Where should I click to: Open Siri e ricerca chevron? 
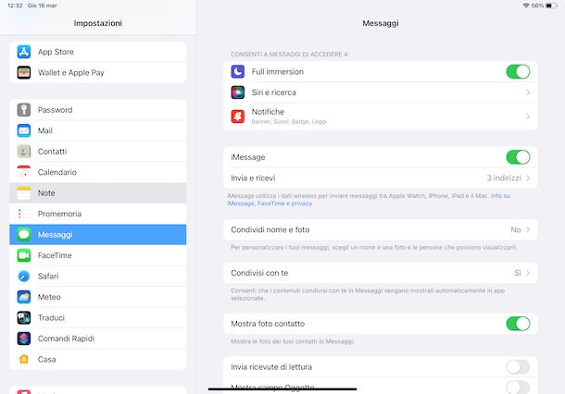pos(528,92)
